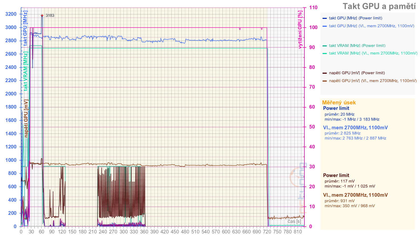Click left axis tick 3000

(x=11, y=27)
